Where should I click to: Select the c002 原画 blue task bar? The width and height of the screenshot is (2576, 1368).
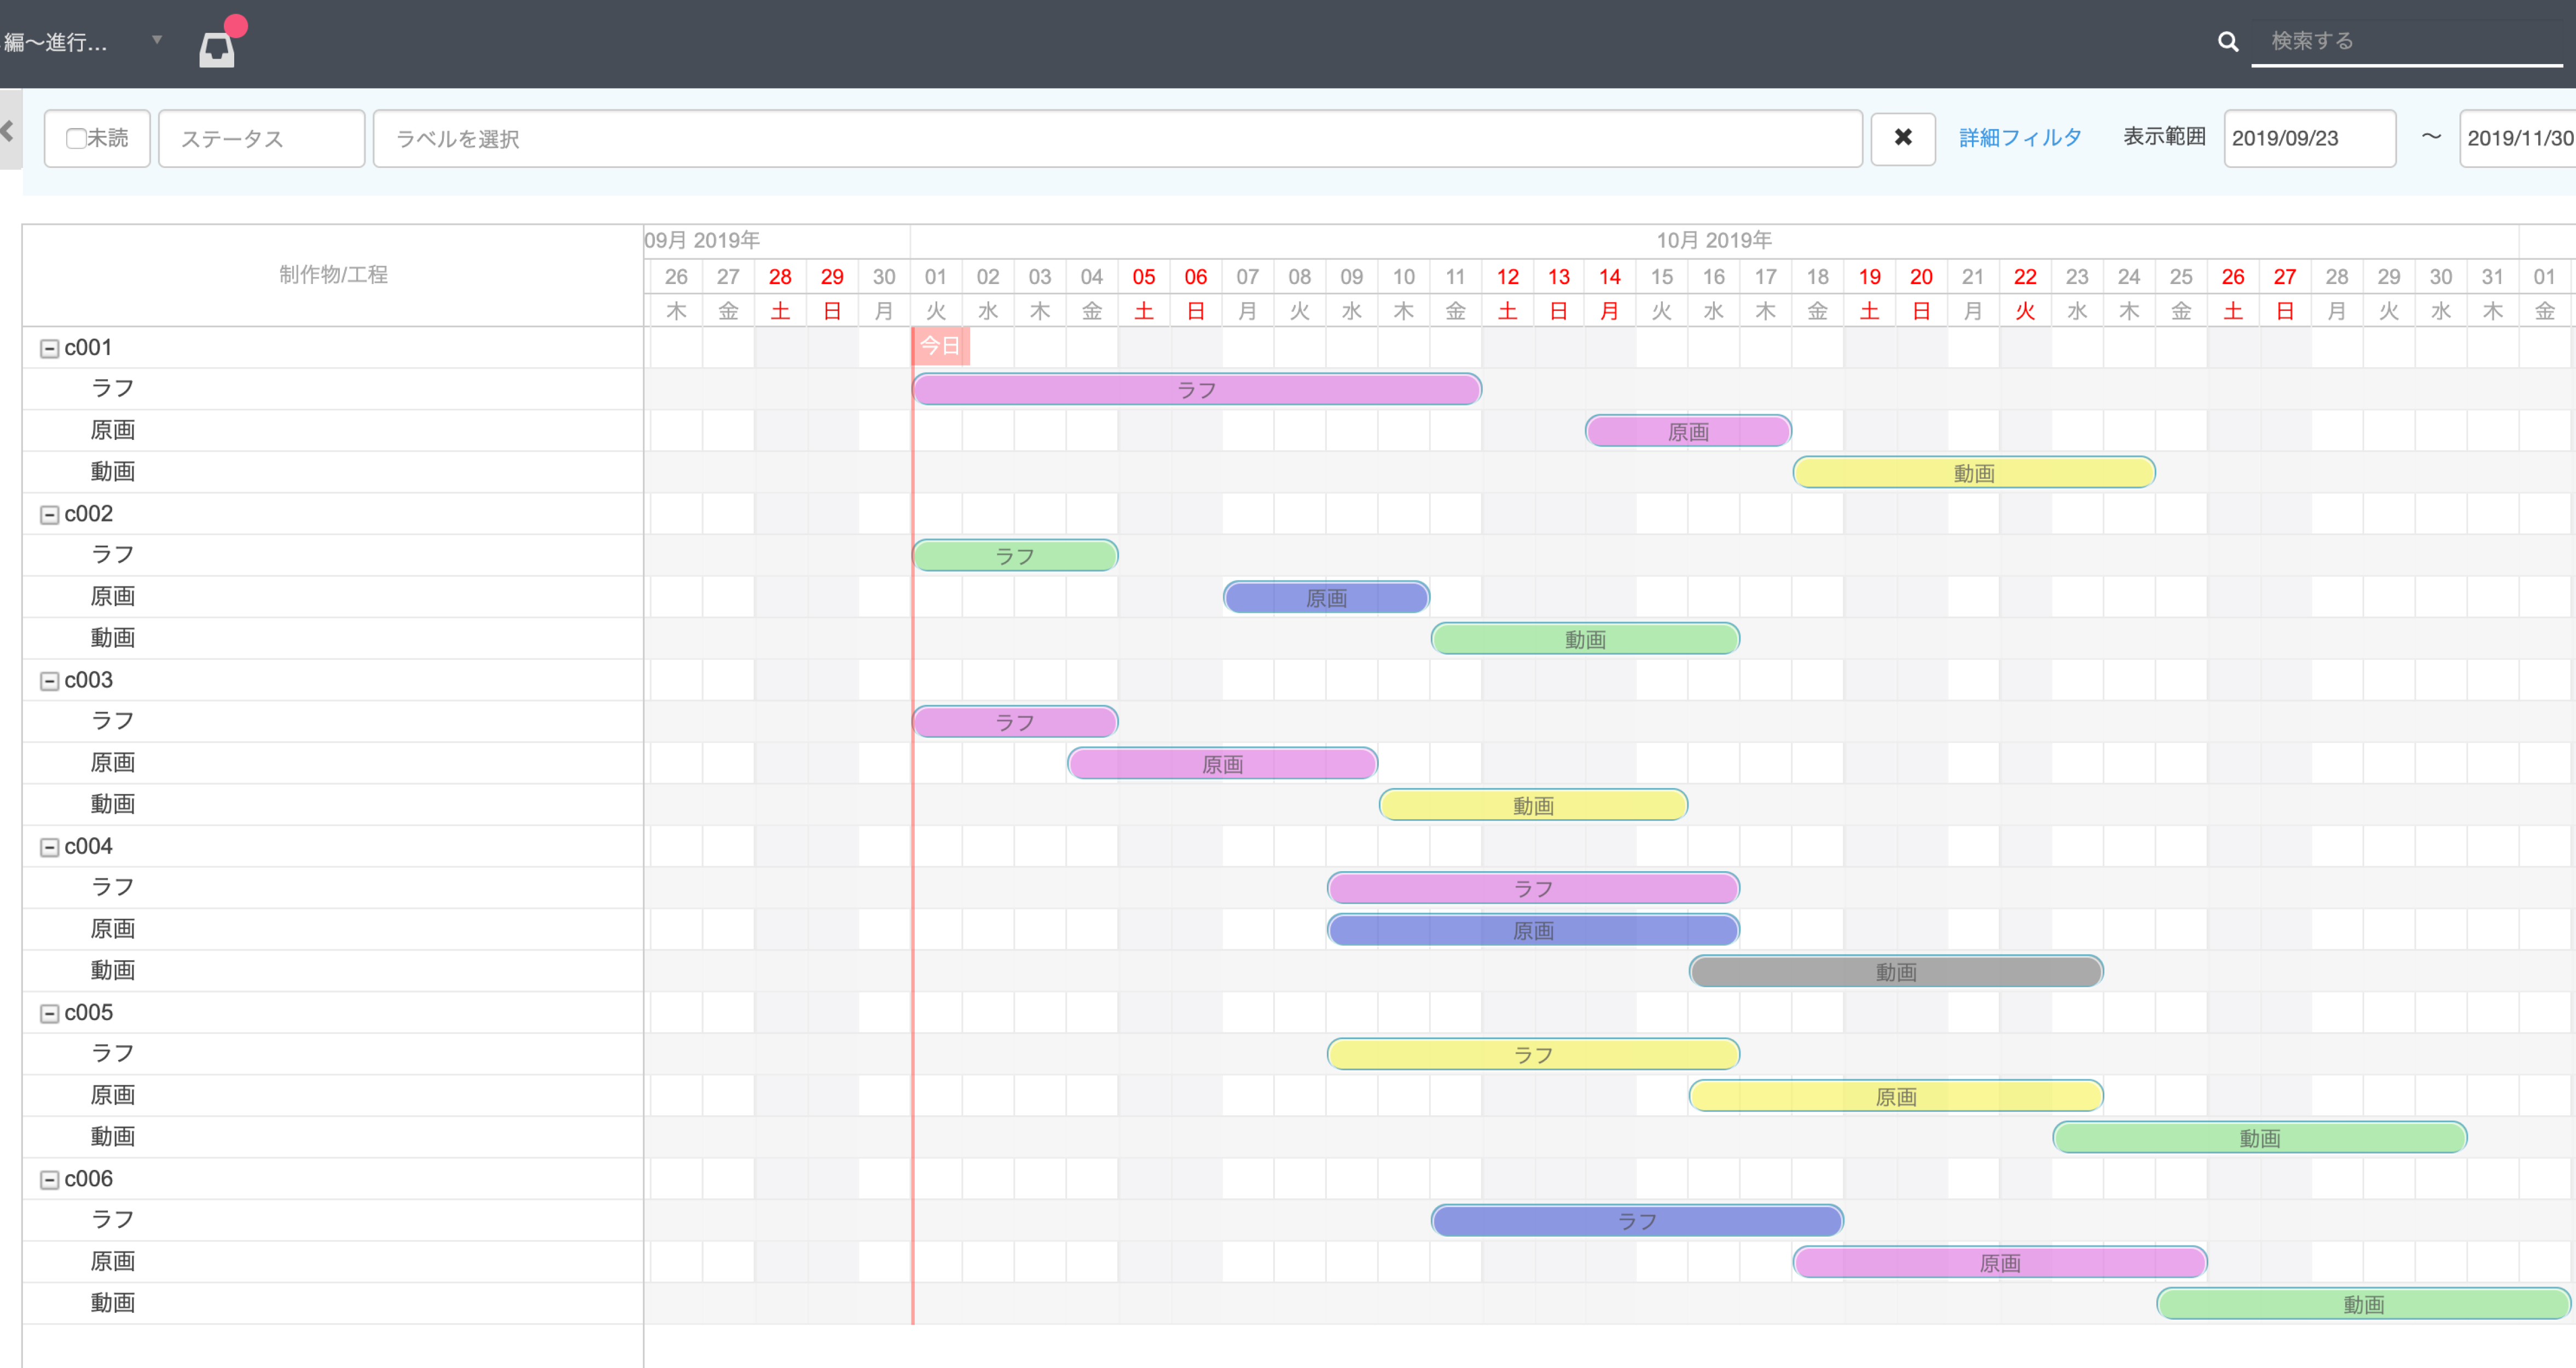coord(1326,597)
